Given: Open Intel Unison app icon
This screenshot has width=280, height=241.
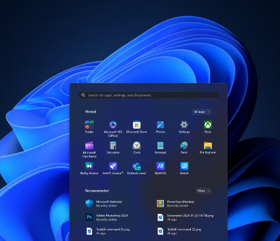Looking at the screenshot, I should [x=113, y=166].
